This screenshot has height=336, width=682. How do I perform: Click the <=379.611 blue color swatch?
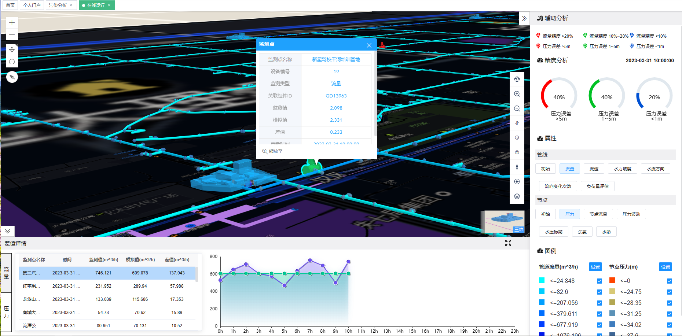coord(542,313)
